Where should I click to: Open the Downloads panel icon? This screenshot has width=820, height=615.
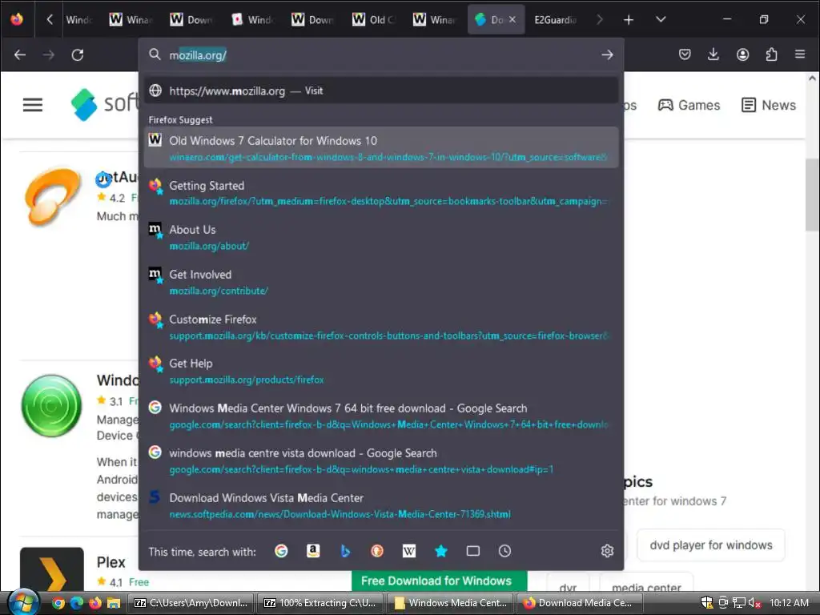point(713,54)
